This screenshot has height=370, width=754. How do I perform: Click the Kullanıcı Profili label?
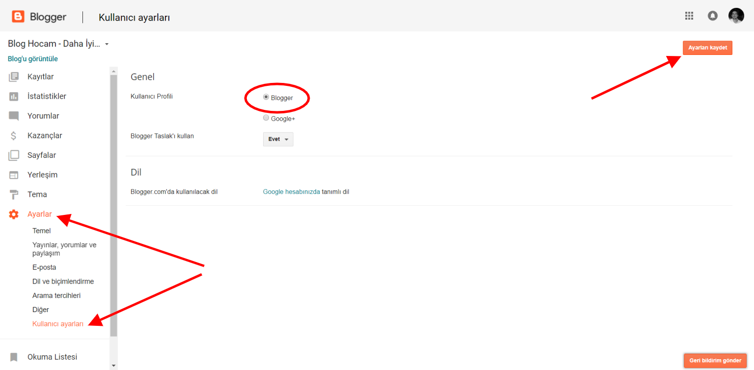coord(152,96)
